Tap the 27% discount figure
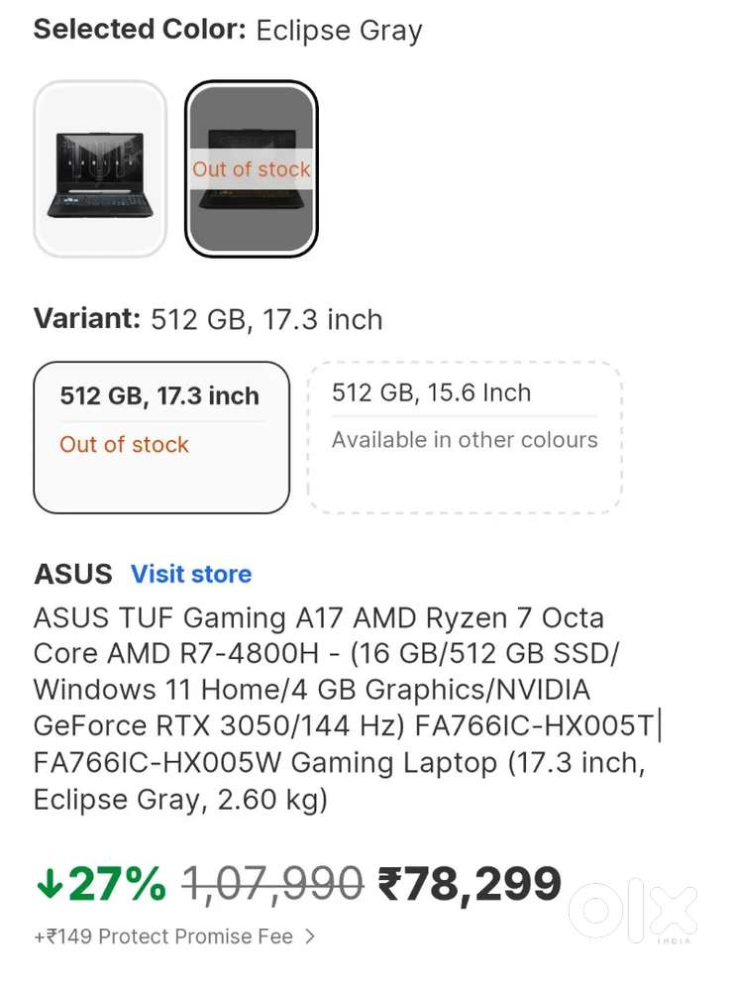 [x=117, y=884]
